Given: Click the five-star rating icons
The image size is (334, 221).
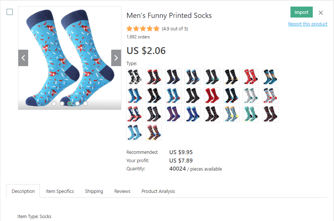Looking at the screenshot, I should click(x=143, y=28).
